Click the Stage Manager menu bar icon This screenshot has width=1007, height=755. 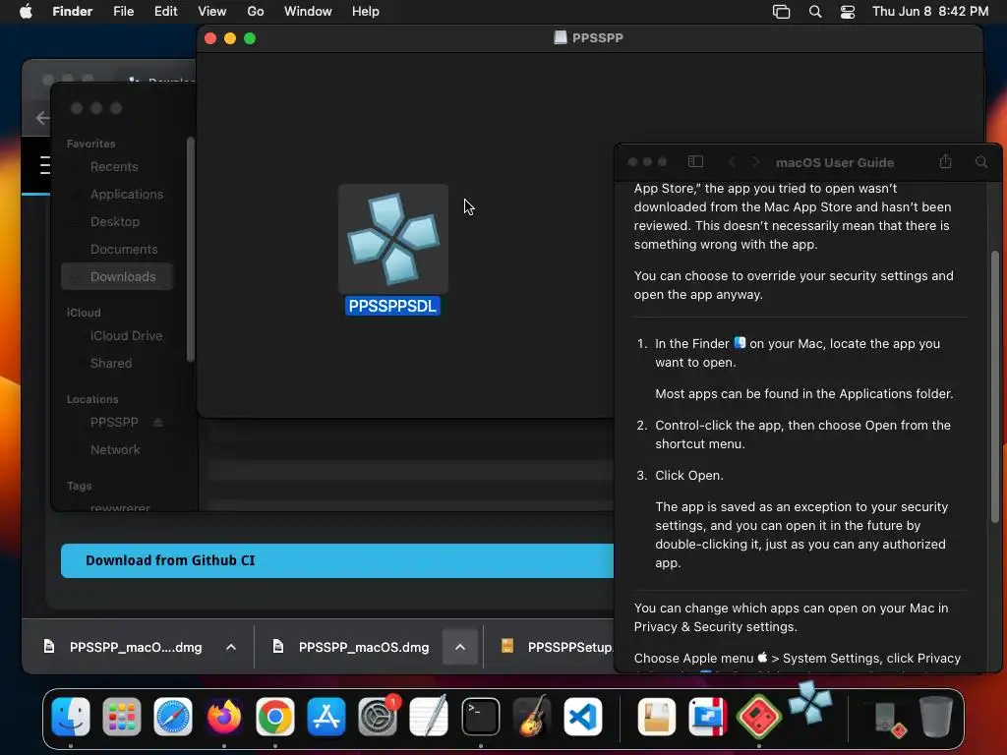click(x=781, y=12)
